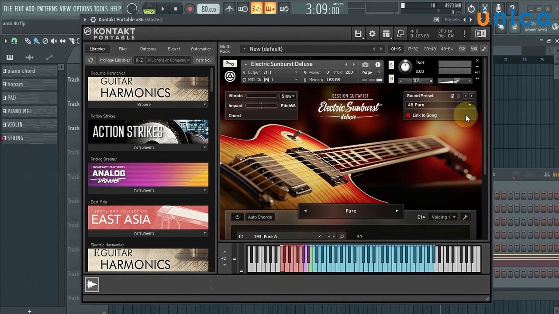Click the Kontakt logo

point(110,34)
